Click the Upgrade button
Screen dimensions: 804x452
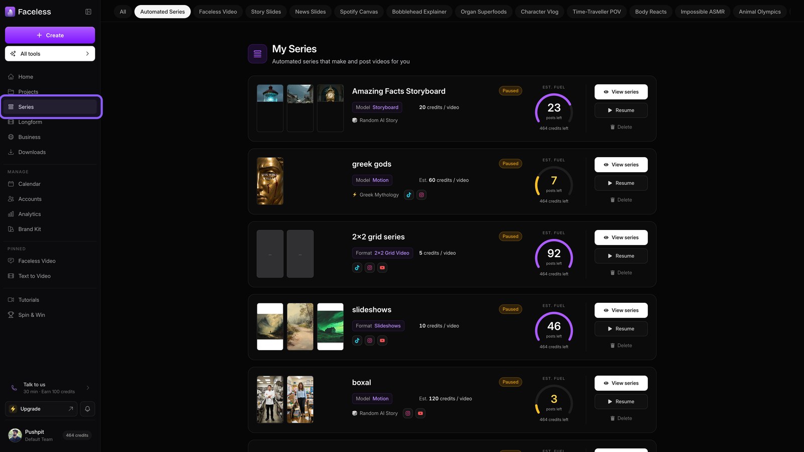point(41,409)
